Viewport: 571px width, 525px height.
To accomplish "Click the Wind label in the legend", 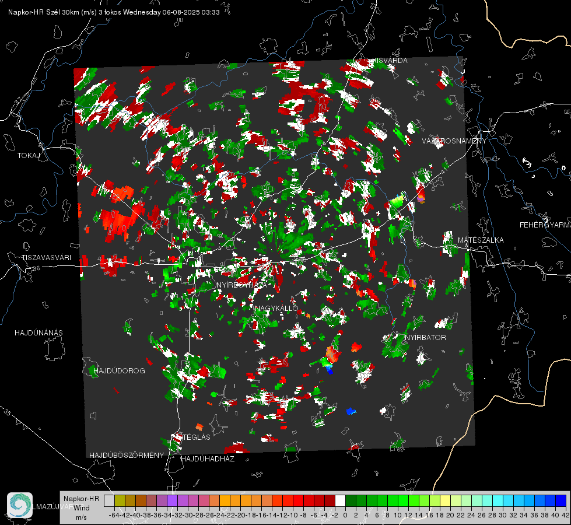I will click(82, 508).
